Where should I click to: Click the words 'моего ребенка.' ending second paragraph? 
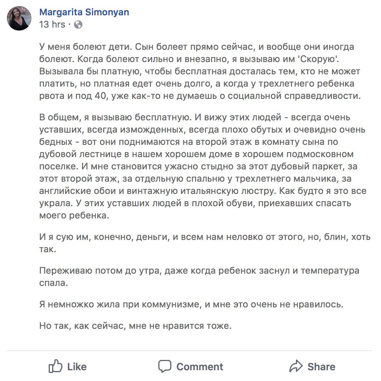(74, 215)
